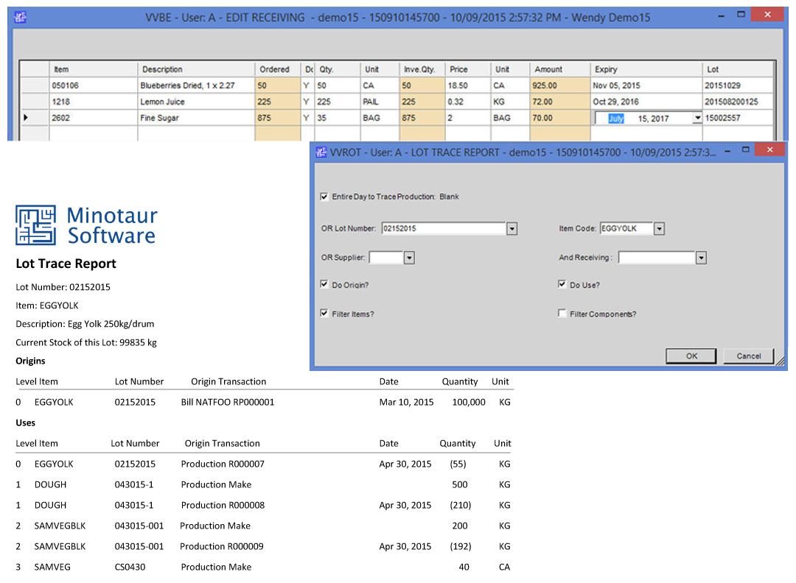
Task: Click the row pointer arrow beside item 2602
Action: pos(27,118)
